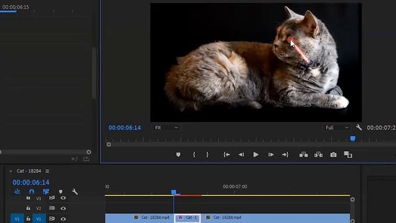Click the duration timecode beside wrench

381,128
